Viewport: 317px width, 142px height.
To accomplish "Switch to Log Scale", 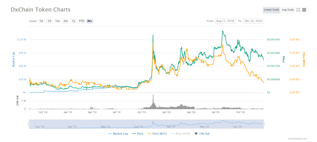I will pos(288,10).
